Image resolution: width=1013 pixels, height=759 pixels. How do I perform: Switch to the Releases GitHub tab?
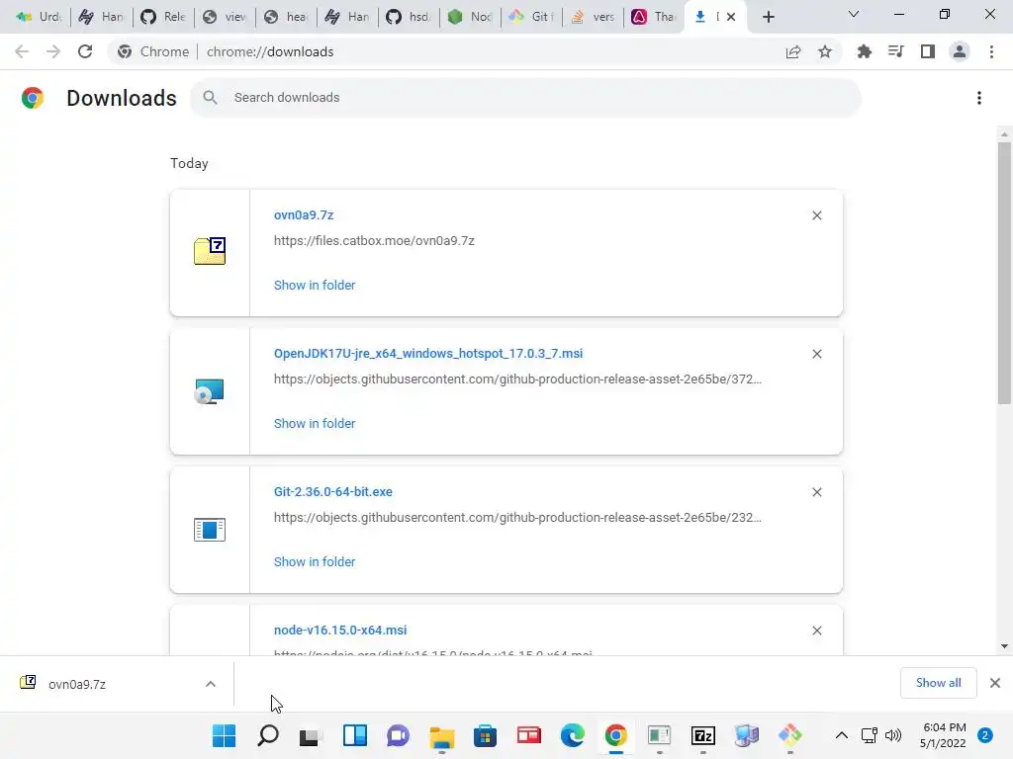click(163, 17)
